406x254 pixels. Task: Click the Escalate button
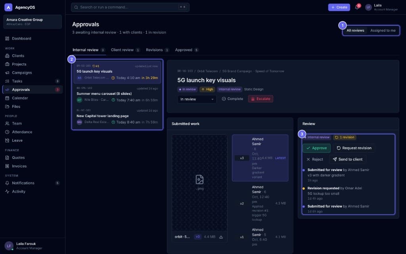[x=260, y=99]
